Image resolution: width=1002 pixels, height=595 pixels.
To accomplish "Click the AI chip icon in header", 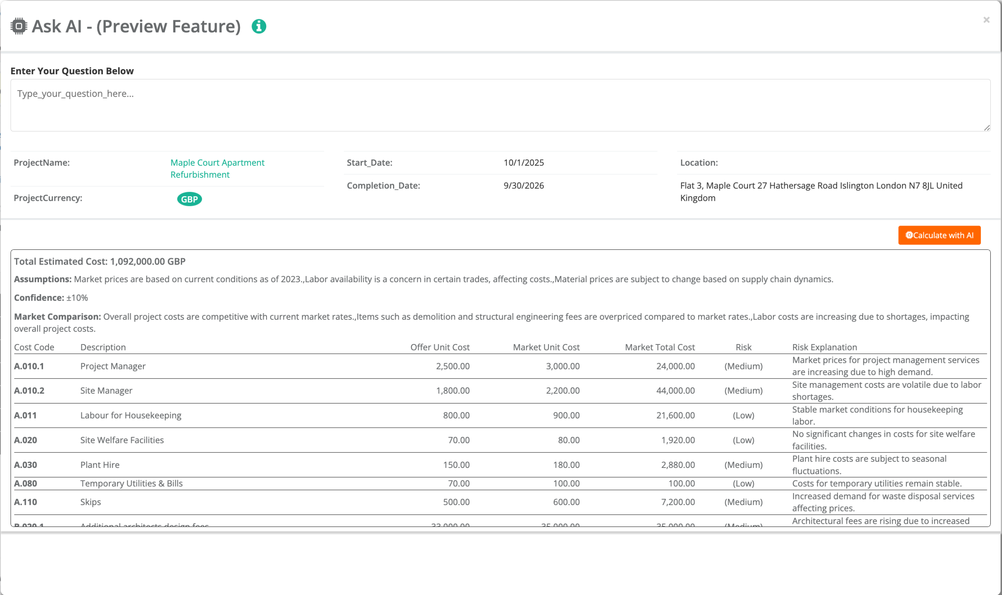I will (18, 27).
